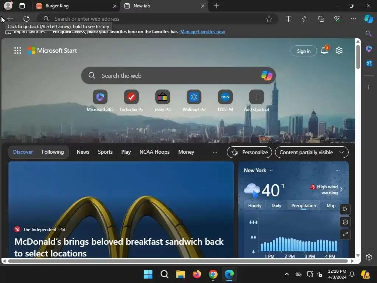
Task: Open the TurboTax shortcut
Action: [x=131, y=101]
